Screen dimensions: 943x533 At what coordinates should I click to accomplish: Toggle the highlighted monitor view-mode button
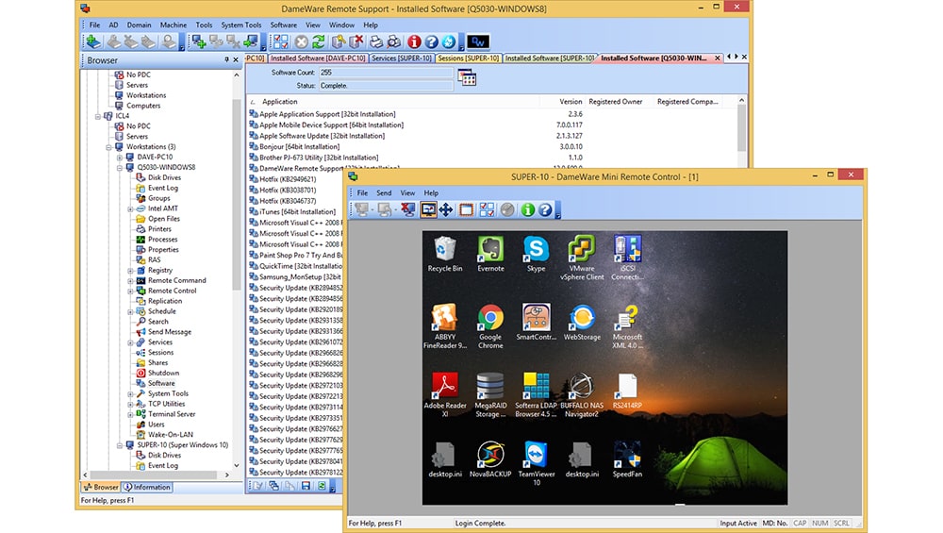(x=428, y=209)
